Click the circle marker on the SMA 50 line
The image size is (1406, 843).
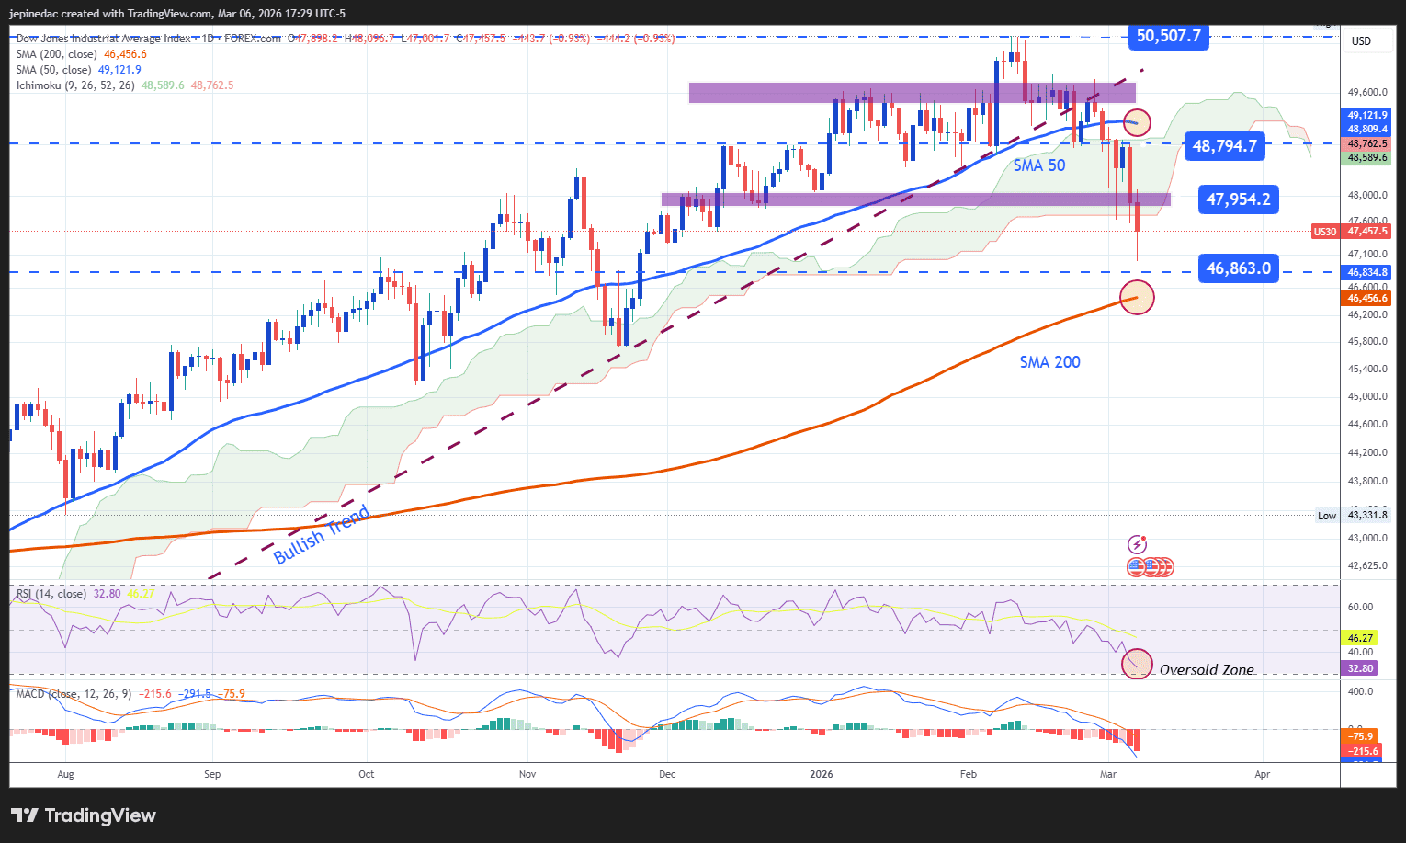tap(1137, 121)
